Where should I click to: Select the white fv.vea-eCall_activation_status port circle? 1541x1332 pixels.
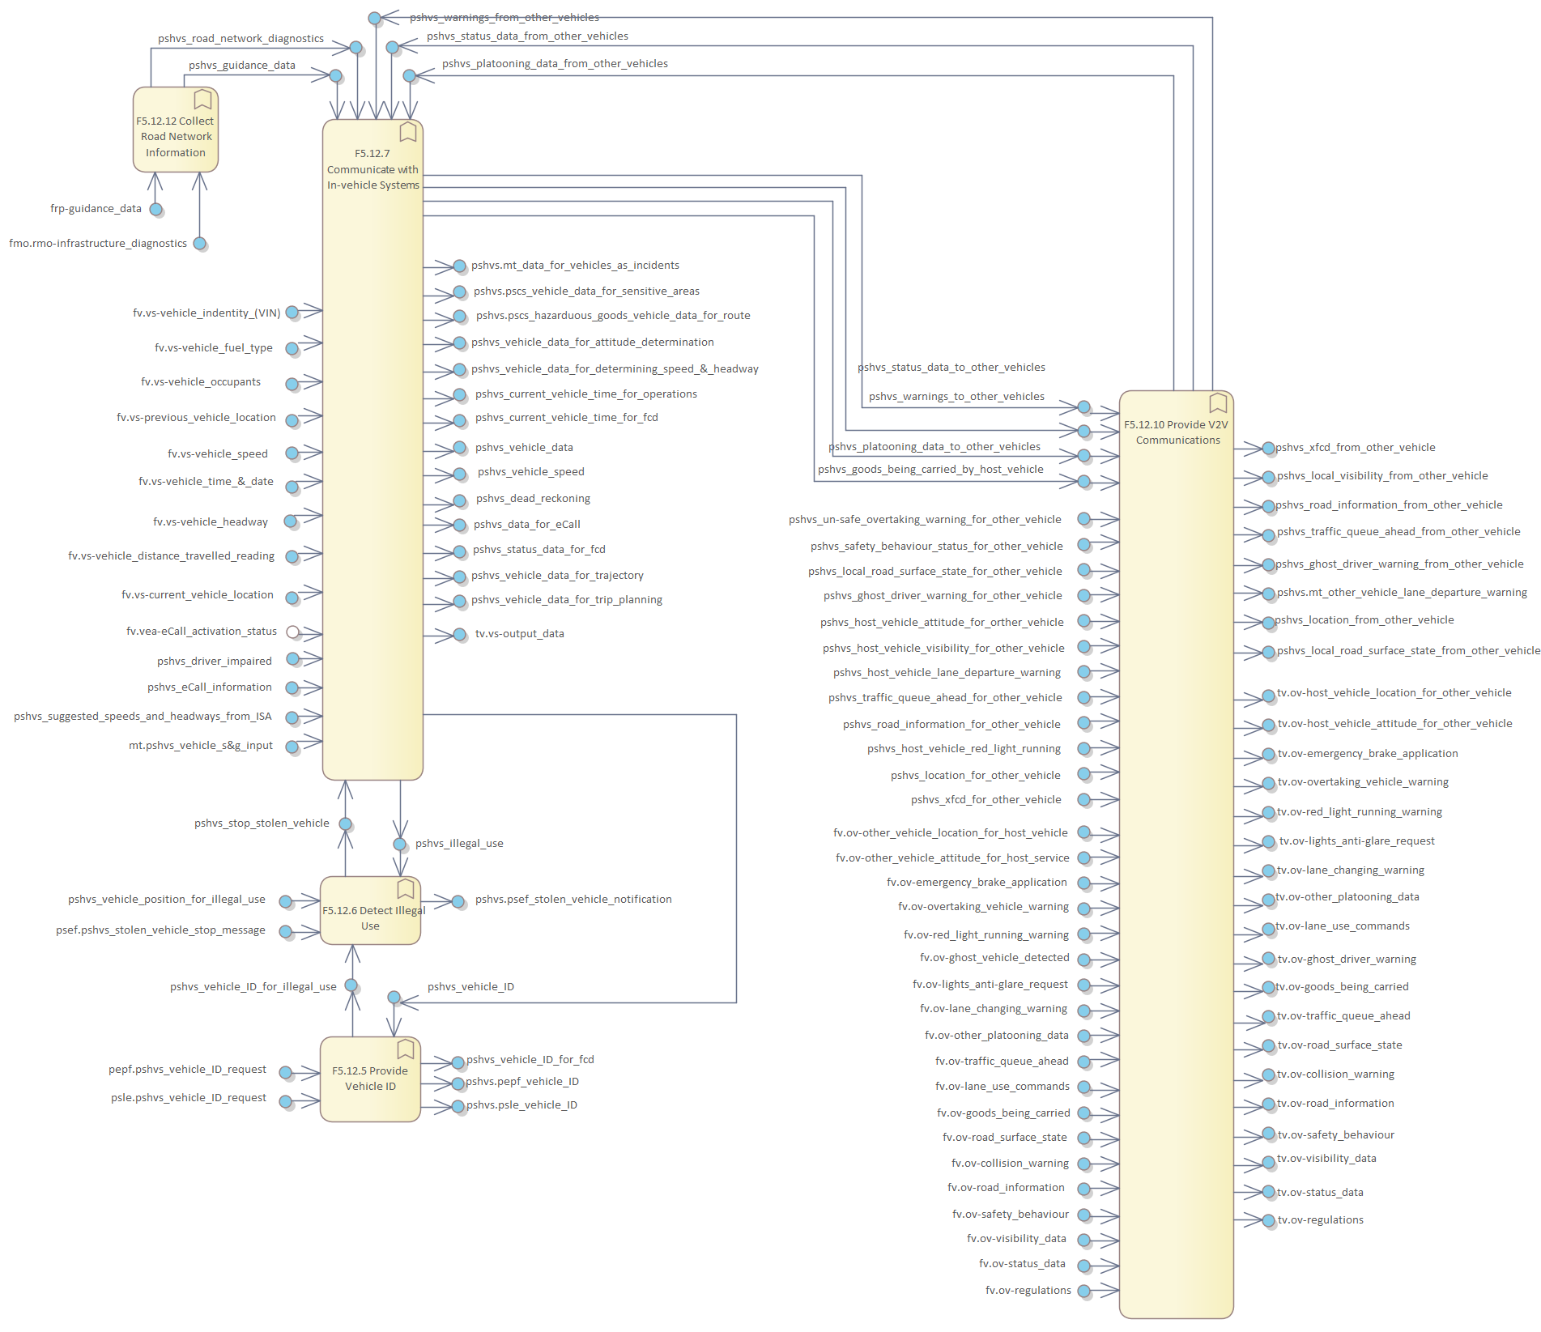tap(293, 632)
